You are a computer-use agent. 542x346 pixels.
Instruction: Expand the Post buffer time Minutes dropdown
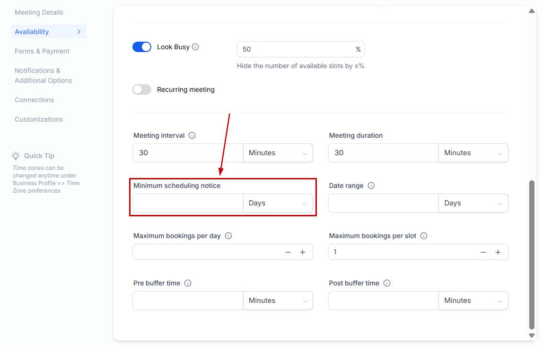473,301
